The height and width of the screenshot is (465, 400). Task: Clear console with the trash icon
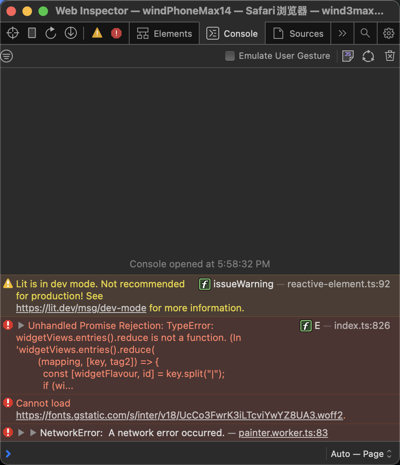390,56
